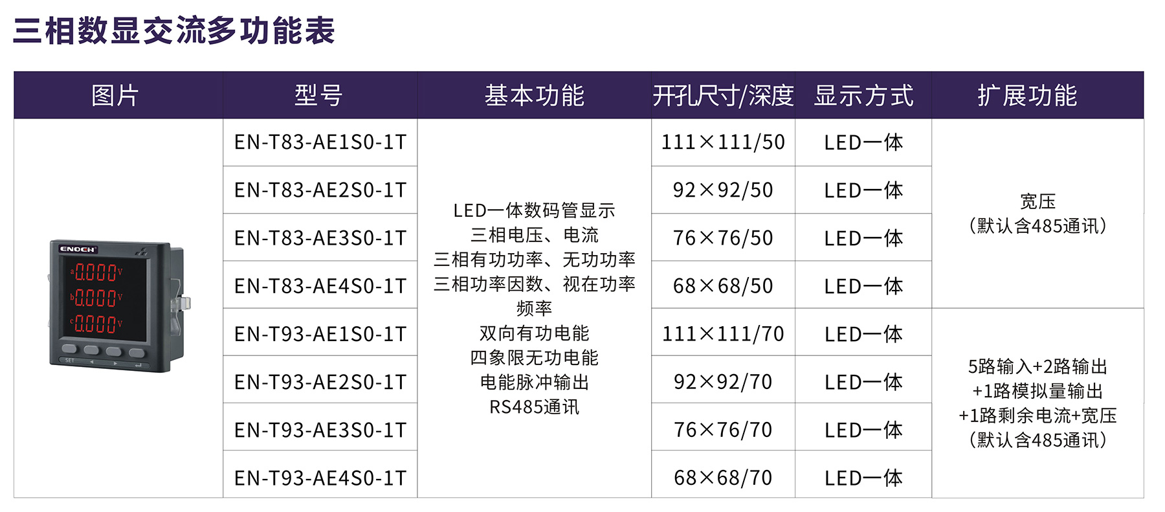Select the RS485通讯 feature text
Image resolution: width=1165 pixels, height=512 pixels.
[534, 407]
